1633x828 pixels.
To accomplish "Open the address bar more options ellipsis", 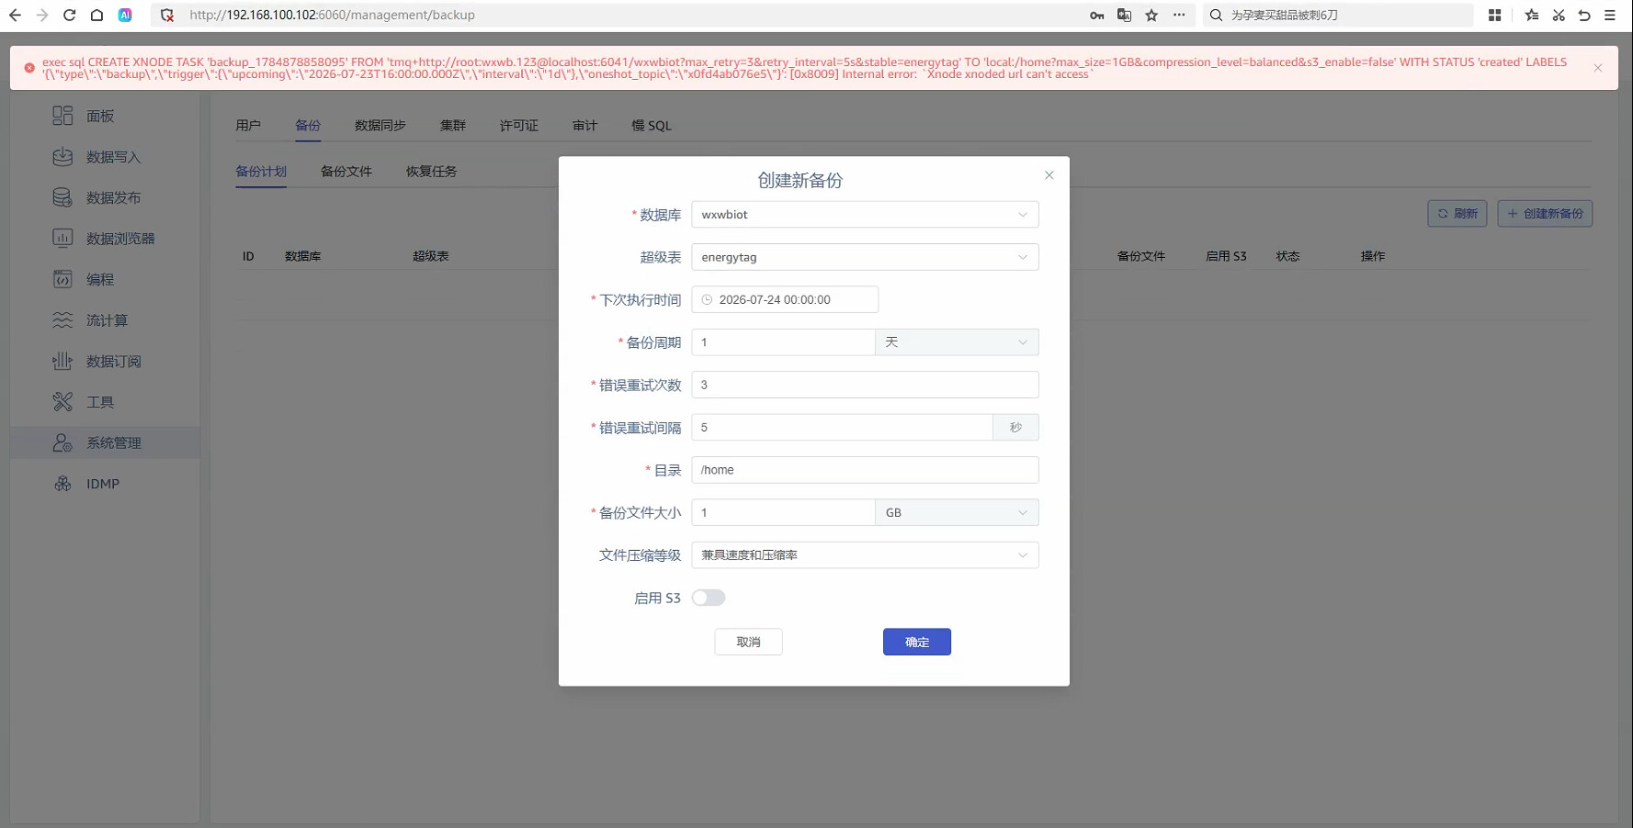I will pos(1179,15).
